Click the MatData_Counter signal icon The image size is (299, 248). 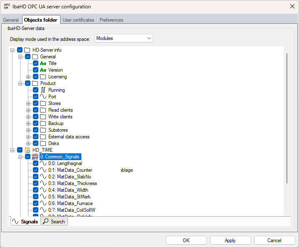43,170
